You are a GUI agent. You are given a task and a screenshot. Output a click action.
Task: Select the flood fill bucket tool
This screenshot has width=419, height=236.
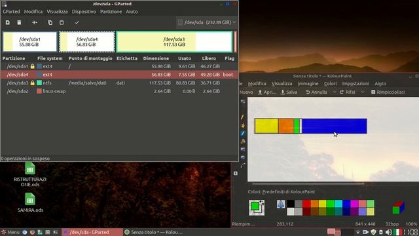[x=243, y=125]
